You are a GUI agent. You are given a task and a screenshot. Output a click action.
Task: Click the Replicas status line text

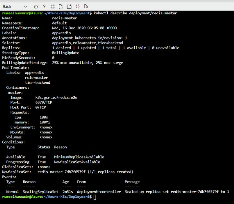point(116,48)
